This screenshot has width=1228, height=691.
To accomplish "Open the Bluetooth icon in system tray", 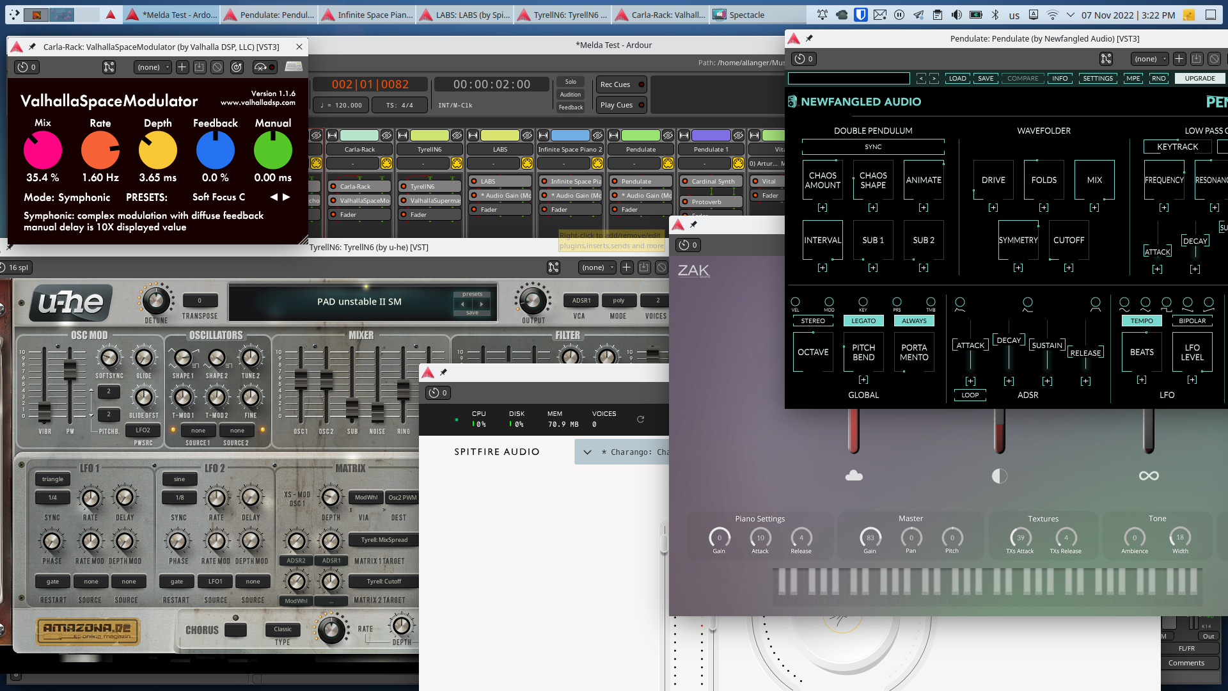I will click(995, 15).
